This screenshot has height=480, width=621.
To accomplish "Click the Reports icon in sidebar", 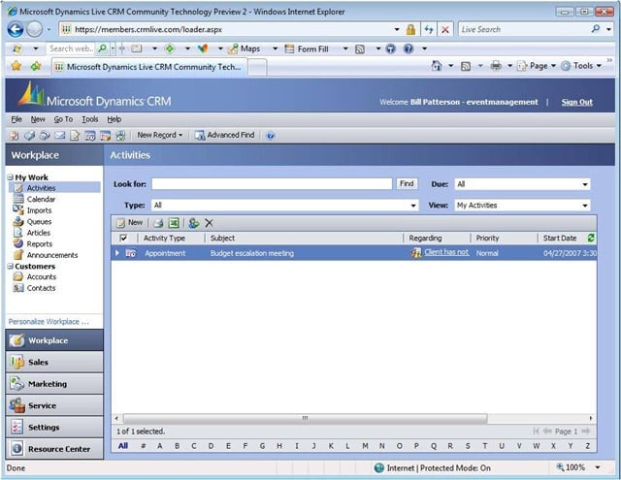I will click(18, 243).
